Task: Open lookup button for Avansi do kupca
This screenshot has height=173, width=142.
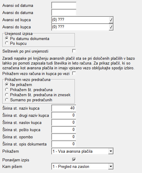Action: pyautogui.click(x=111, y=27)
